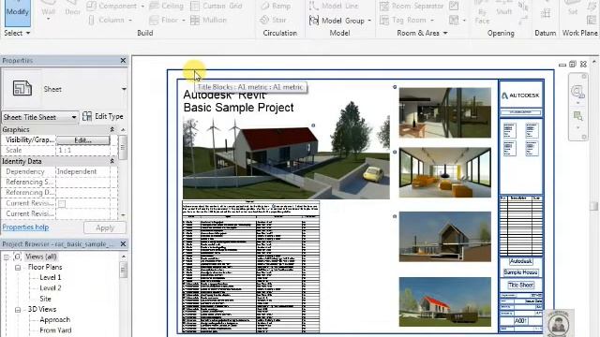Viewport: 600px width, 337px height.
Task: Select the drawing list schedule table
Action: point(251,267)
